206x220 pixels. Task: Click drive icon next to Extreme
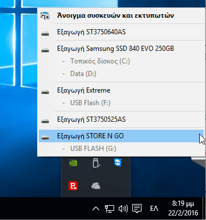(45, 92)
